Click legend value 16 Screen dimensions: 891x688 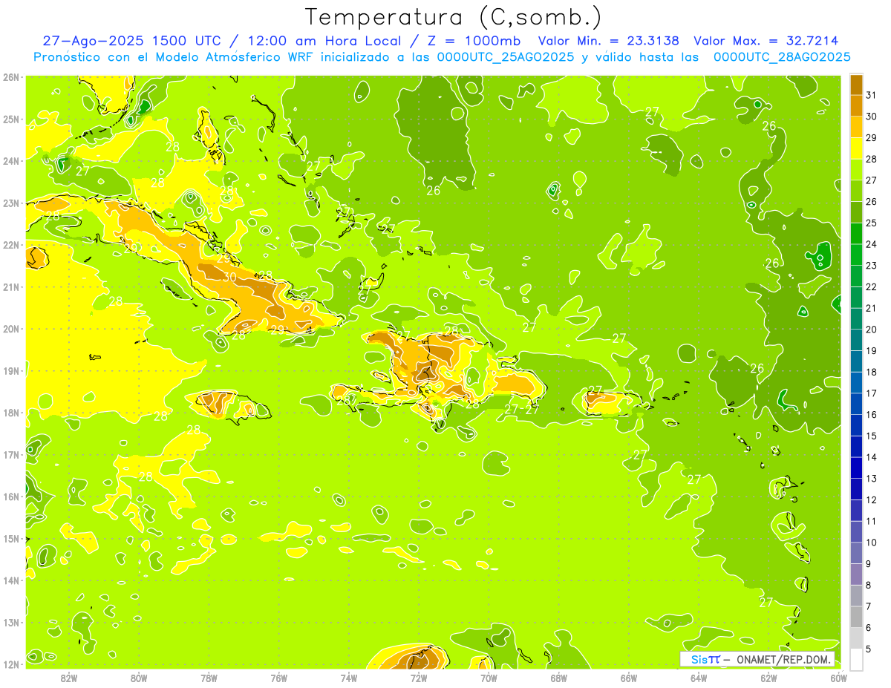(871, 415)
